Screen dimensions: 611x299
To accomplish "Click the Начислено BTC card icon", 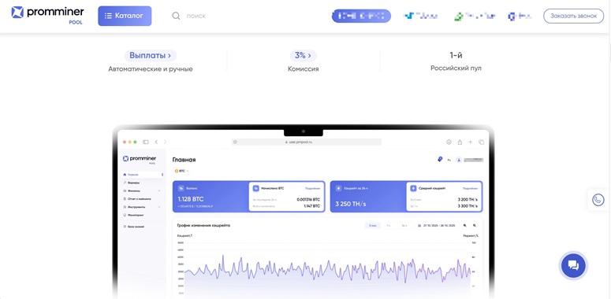I will tap(256, 189).
